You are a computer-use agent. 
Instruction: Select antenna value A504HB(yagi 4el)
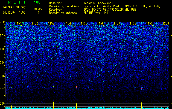click(x=97, y=13)
